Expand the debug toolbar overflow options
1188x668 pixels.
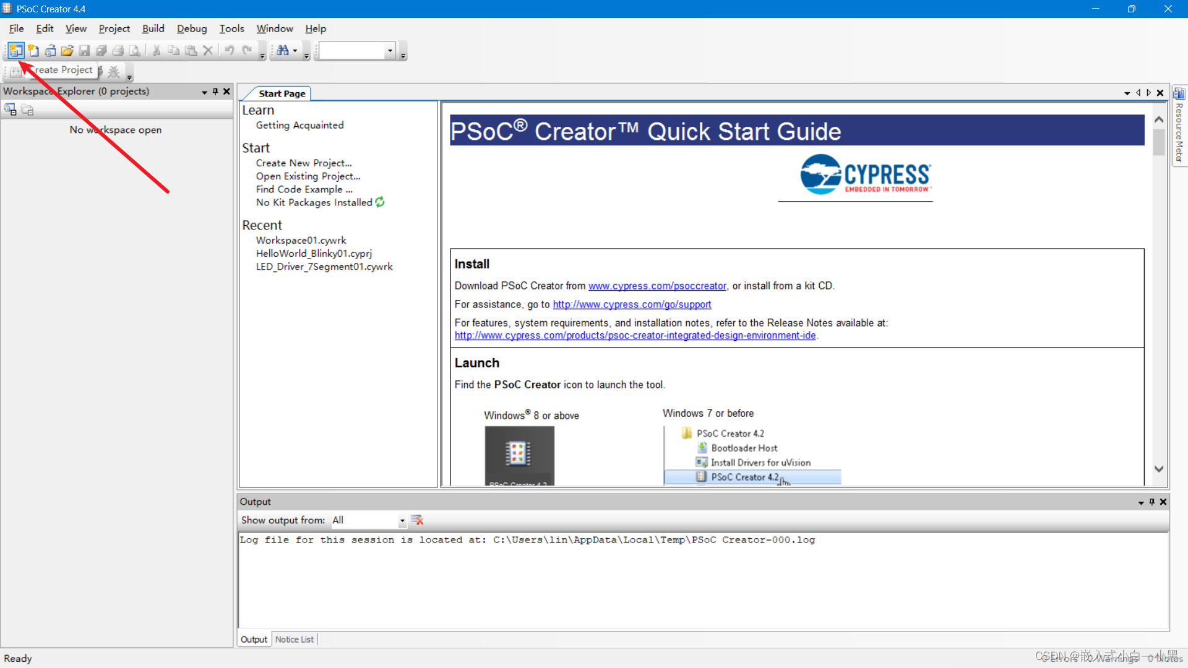(130, 77)
